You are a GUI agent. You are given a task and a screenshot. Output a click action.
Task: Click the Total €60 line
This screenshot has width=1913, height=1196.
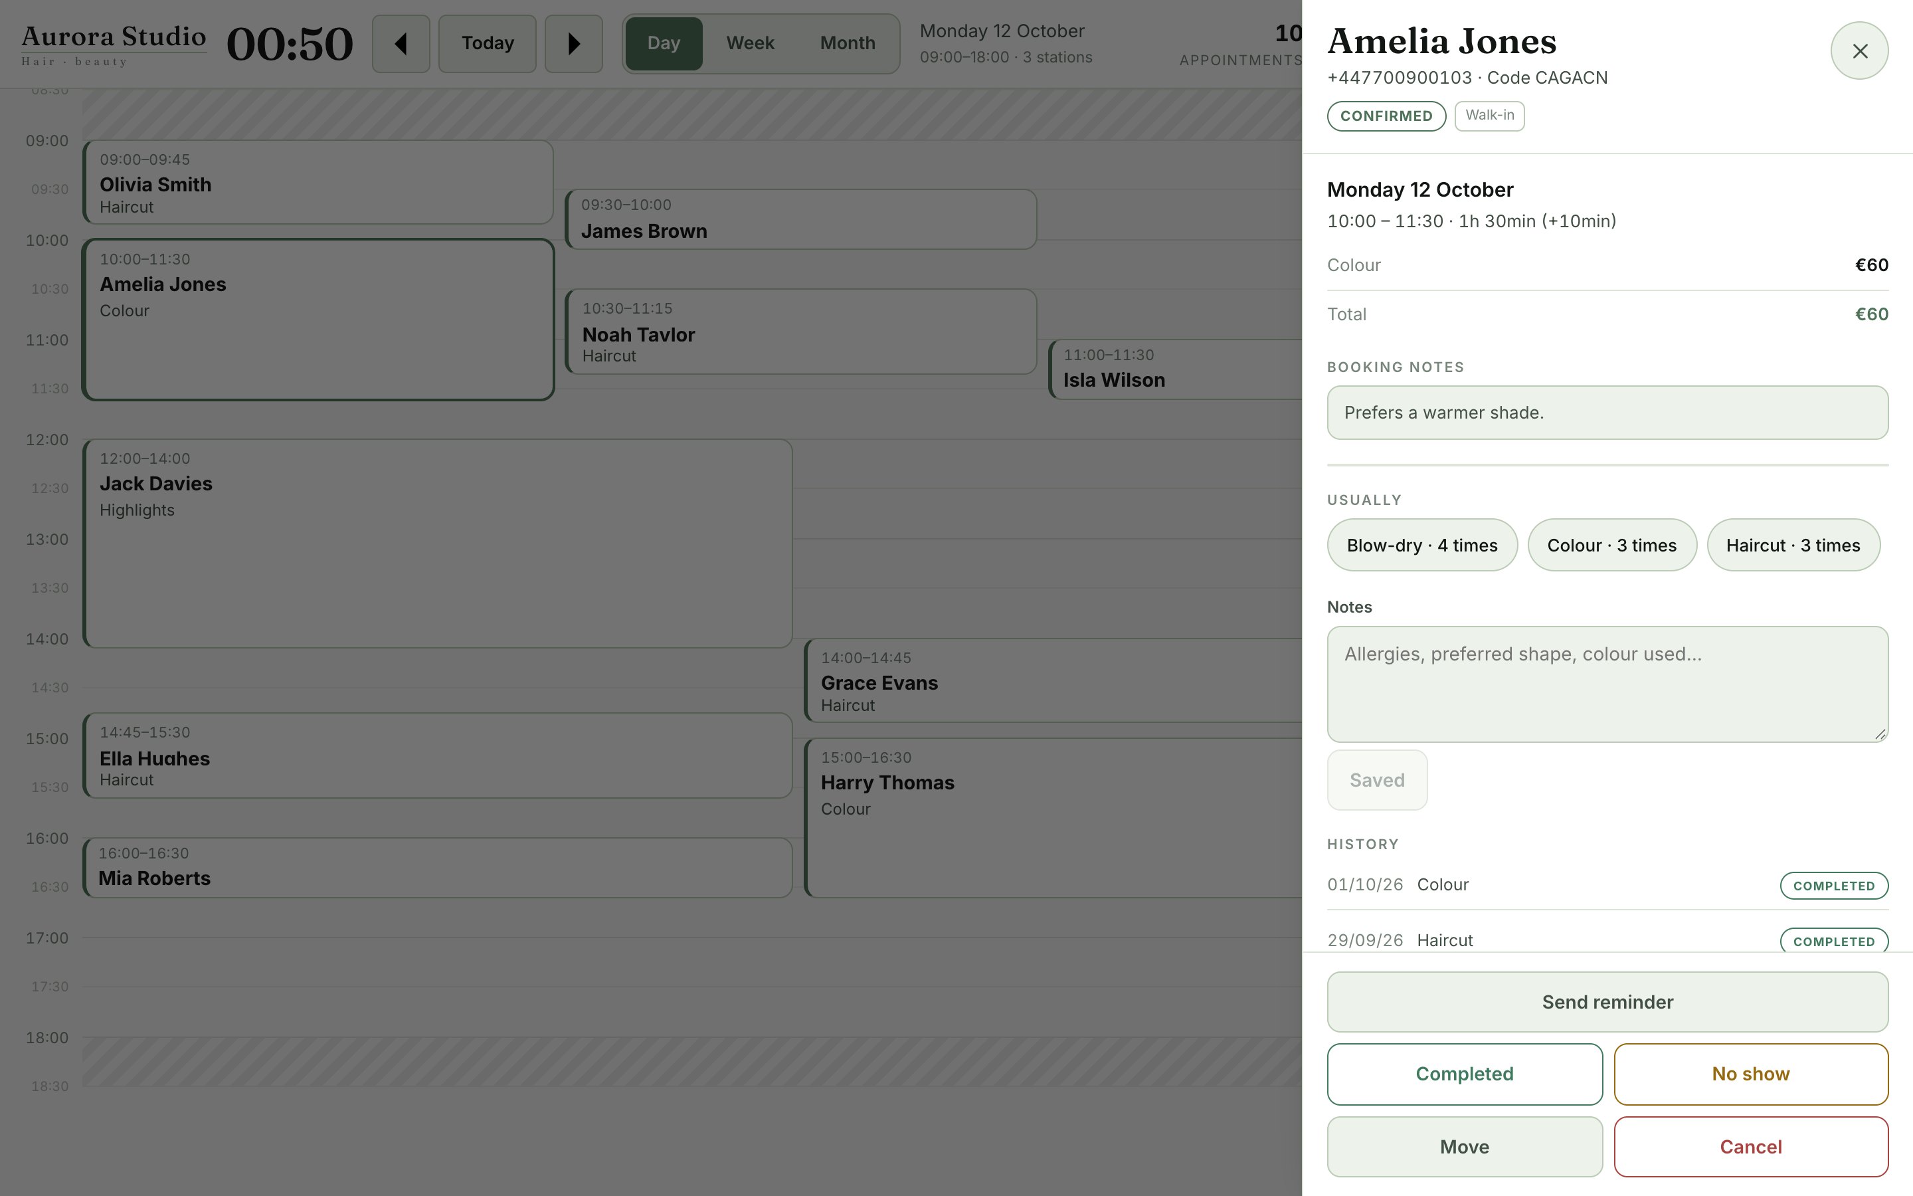click(1607, 314)
